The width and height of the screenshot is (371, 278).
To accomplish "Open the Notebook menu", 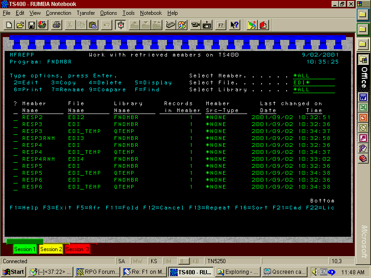I will (x=151, y=13).
